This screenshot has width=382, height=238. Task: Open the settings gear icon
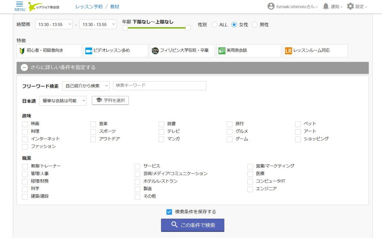coord(350,6)
